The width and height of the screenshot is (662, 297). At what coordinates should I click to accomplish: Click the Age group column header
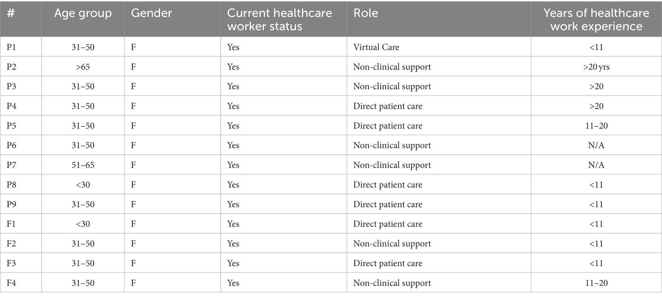point(83,13)
